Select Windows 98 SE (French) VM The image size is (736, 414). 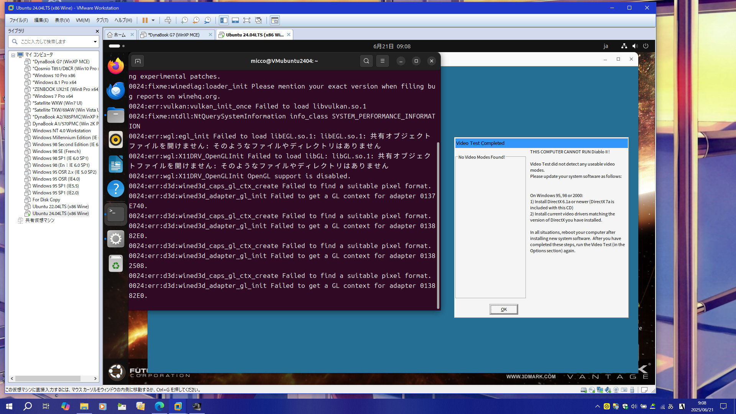tap(53, 151)
